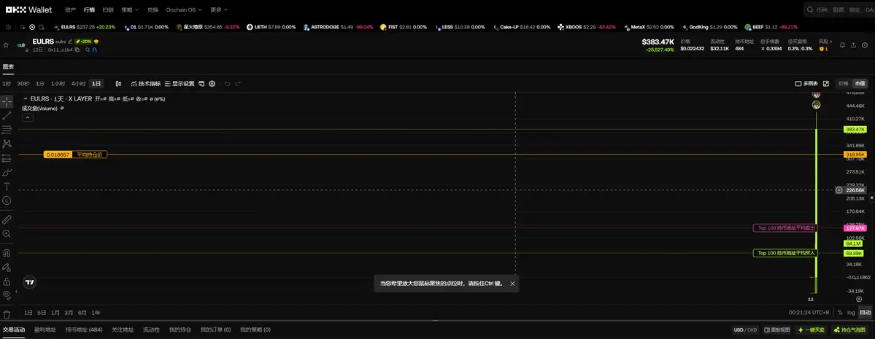Click the search box for tokens

pyautogui.click(x=839, y=9)
